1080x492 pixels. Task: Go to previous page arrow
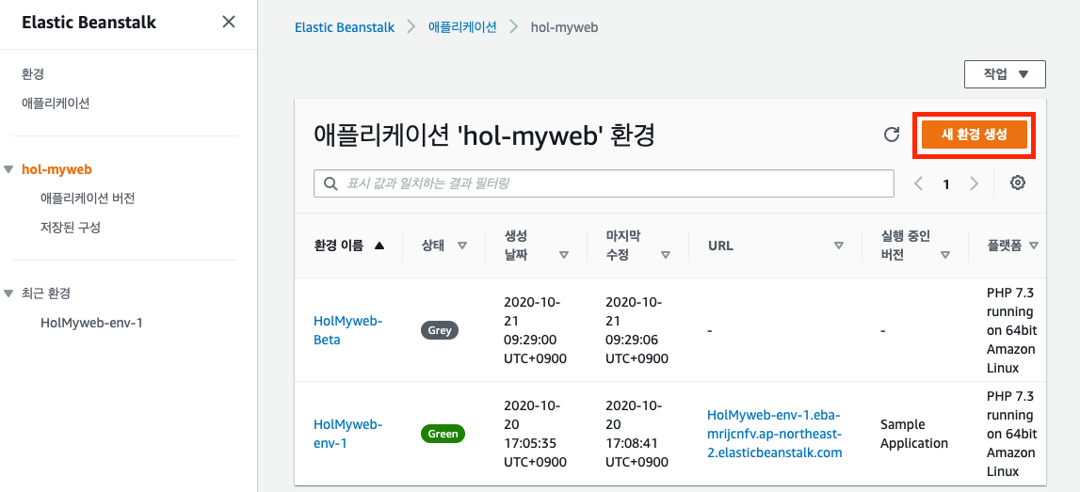click(x=918, y=183)
